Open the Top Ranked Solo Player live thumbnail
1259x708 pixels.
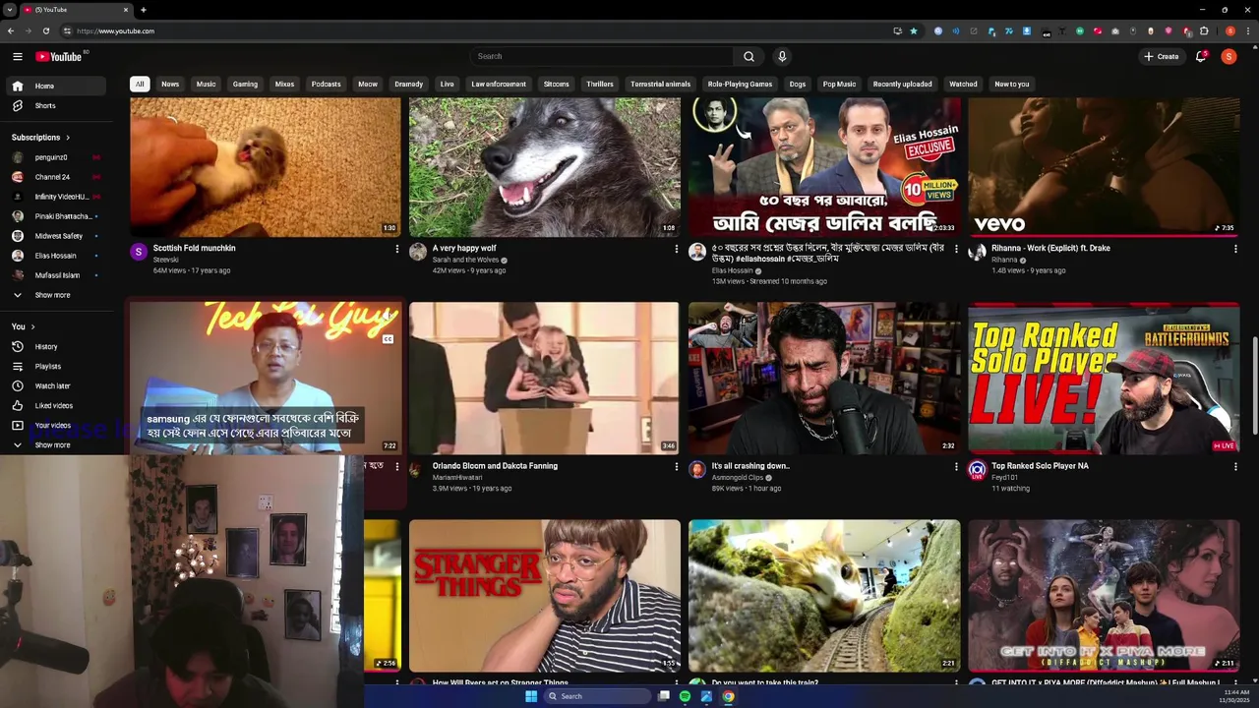(x=1104, y=378)
